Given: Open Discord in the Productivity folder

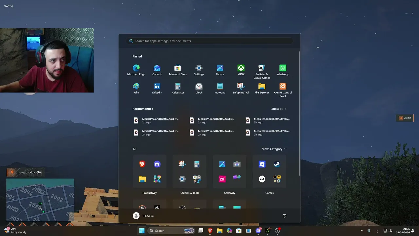Looking at the screenshot, I should point(157,164).
